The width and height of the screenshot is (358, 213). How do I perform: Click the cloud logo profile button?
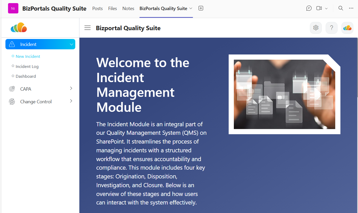tap(347, 28)
